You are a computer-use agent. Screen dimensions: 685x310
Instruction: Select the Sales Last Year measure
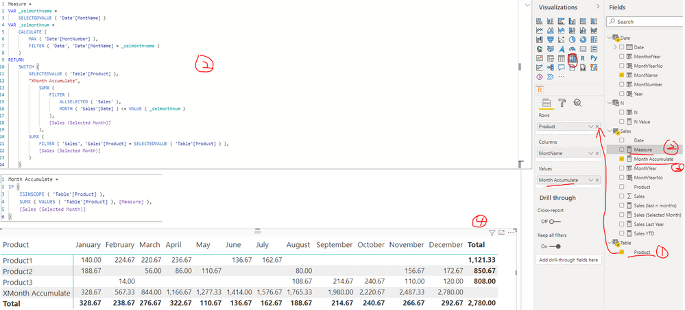click(x=649, y=224)
